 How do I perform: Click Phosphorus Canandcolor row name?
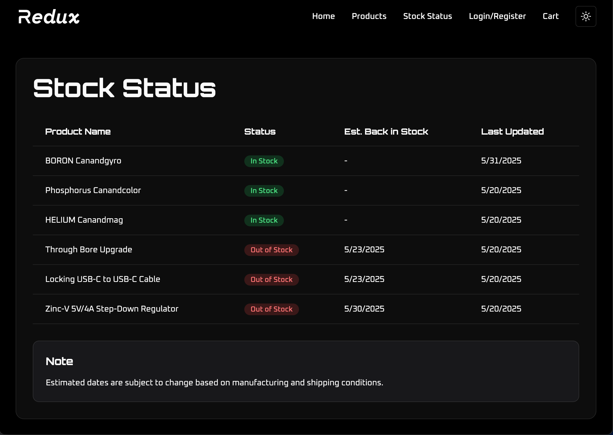pos(93,190)
